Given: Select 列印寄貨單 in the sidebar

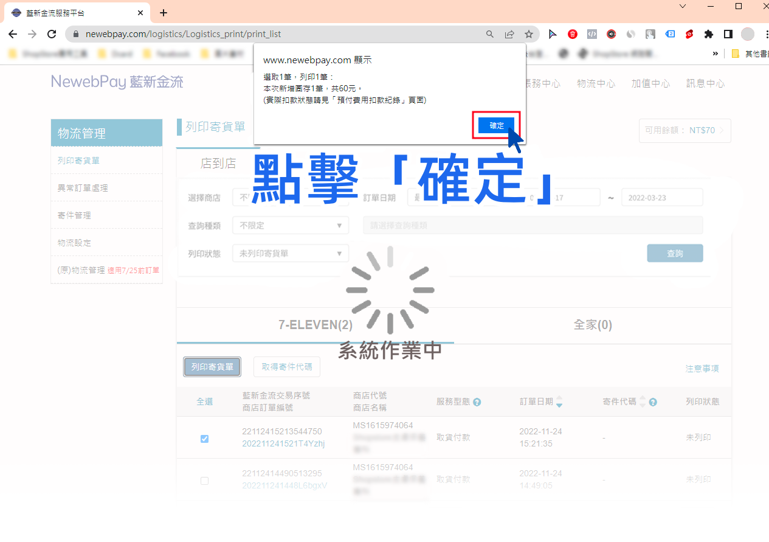Looking at the screenshot, I should pyautogui.click(x=78, y=161).
